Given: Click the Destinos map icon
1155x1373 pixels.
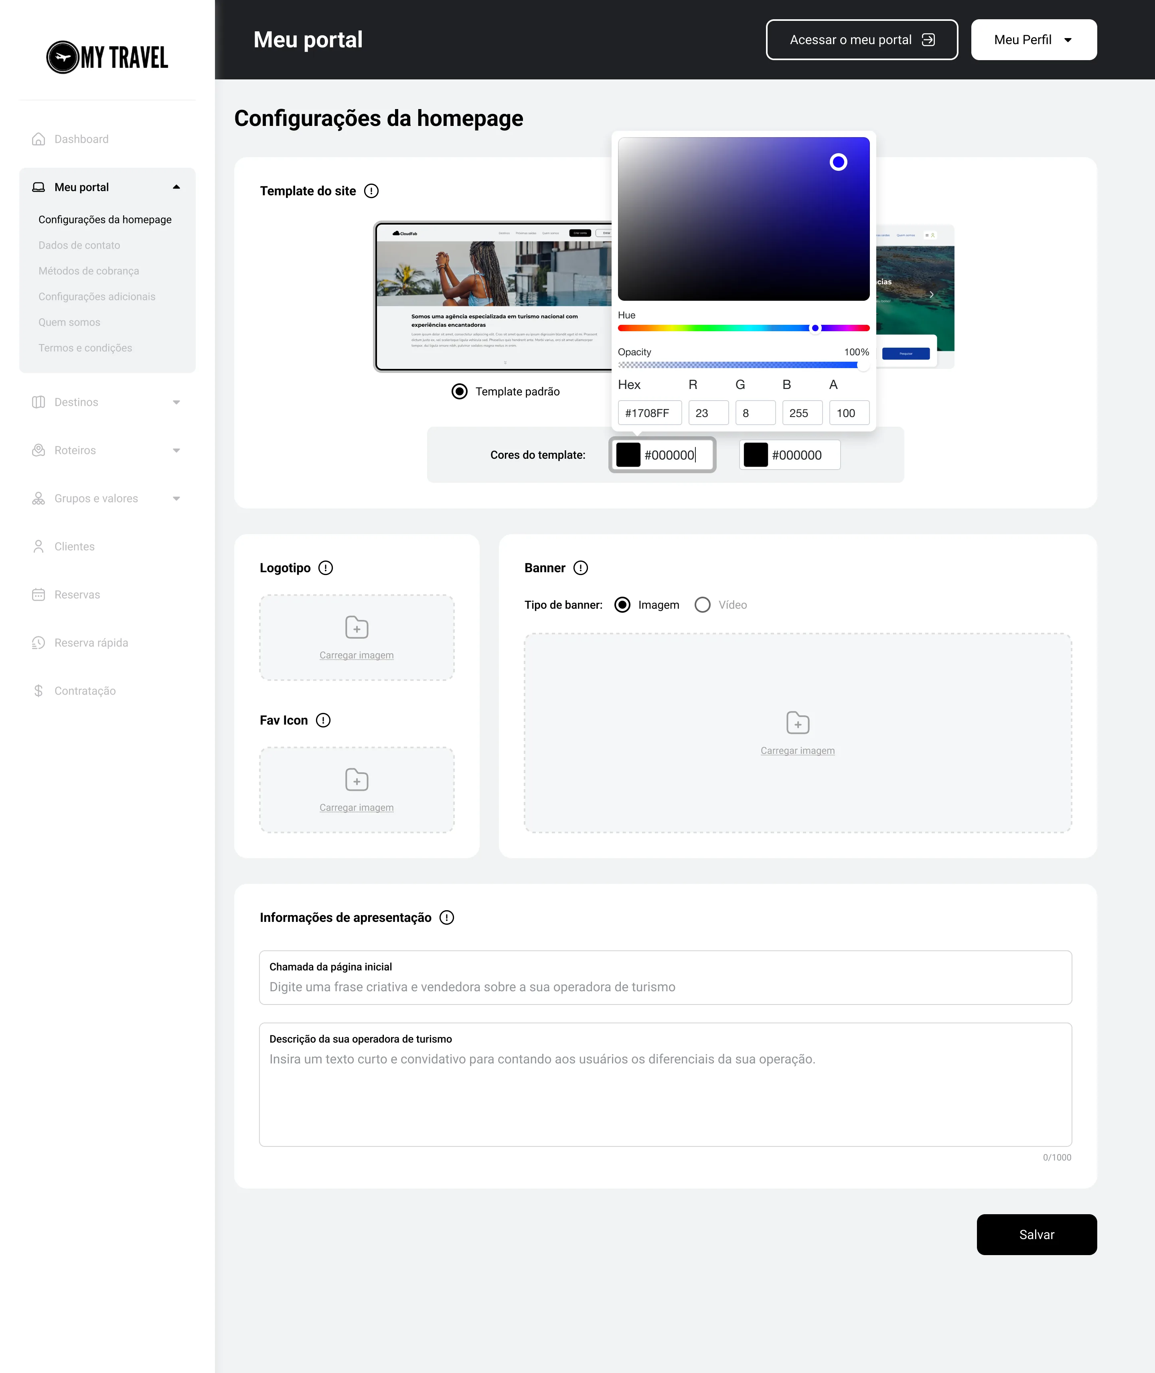Looking at the screenshot, I should [x=38, y=402].
